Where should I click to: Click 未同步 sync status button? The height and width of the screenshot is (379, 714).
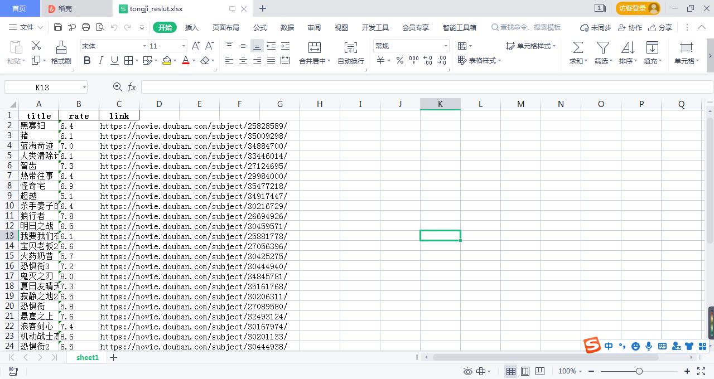pos(596,27)
